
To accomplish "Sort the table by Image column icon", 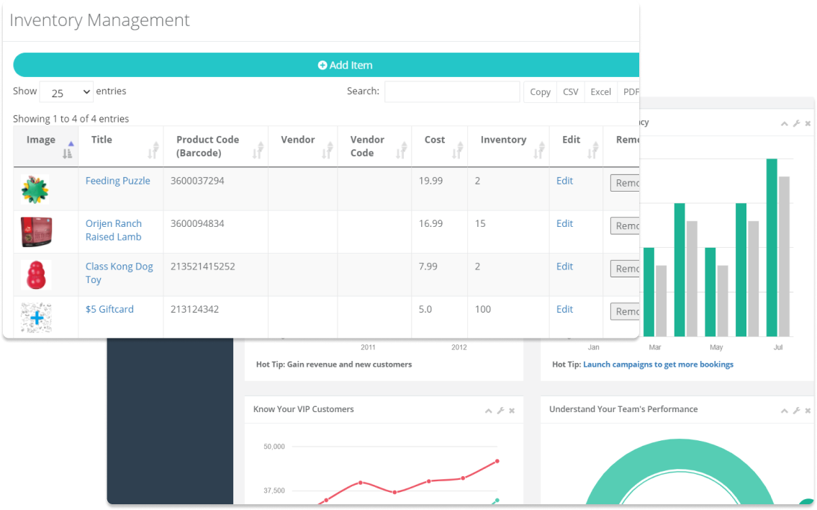I will click(68, 150).
